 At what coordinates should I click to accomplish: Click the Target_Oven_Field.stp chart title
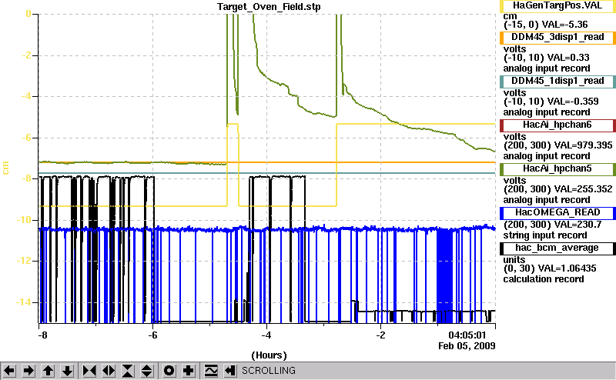pos(269,7)
